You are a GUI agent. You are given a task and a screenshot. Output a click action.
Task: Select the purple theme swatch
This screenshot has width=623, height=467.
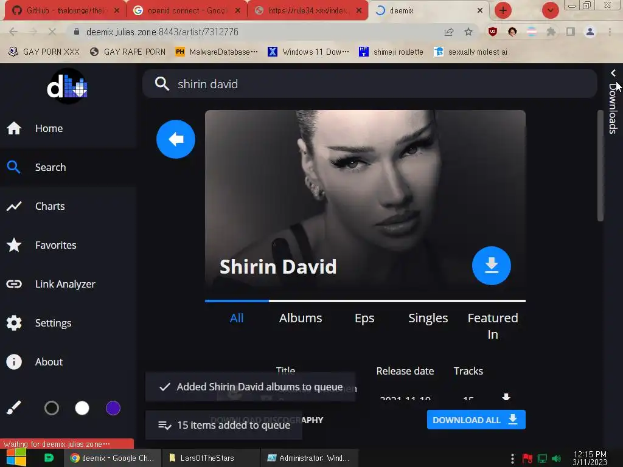[113, 408]
